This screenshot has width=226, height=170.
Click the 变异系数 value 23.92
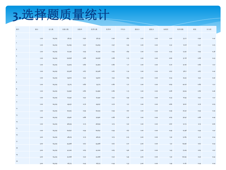[x=185, y=52]
